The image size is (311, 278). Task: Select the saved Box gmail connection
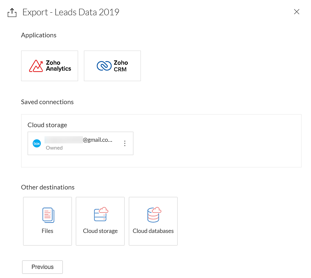click(80, 143)
